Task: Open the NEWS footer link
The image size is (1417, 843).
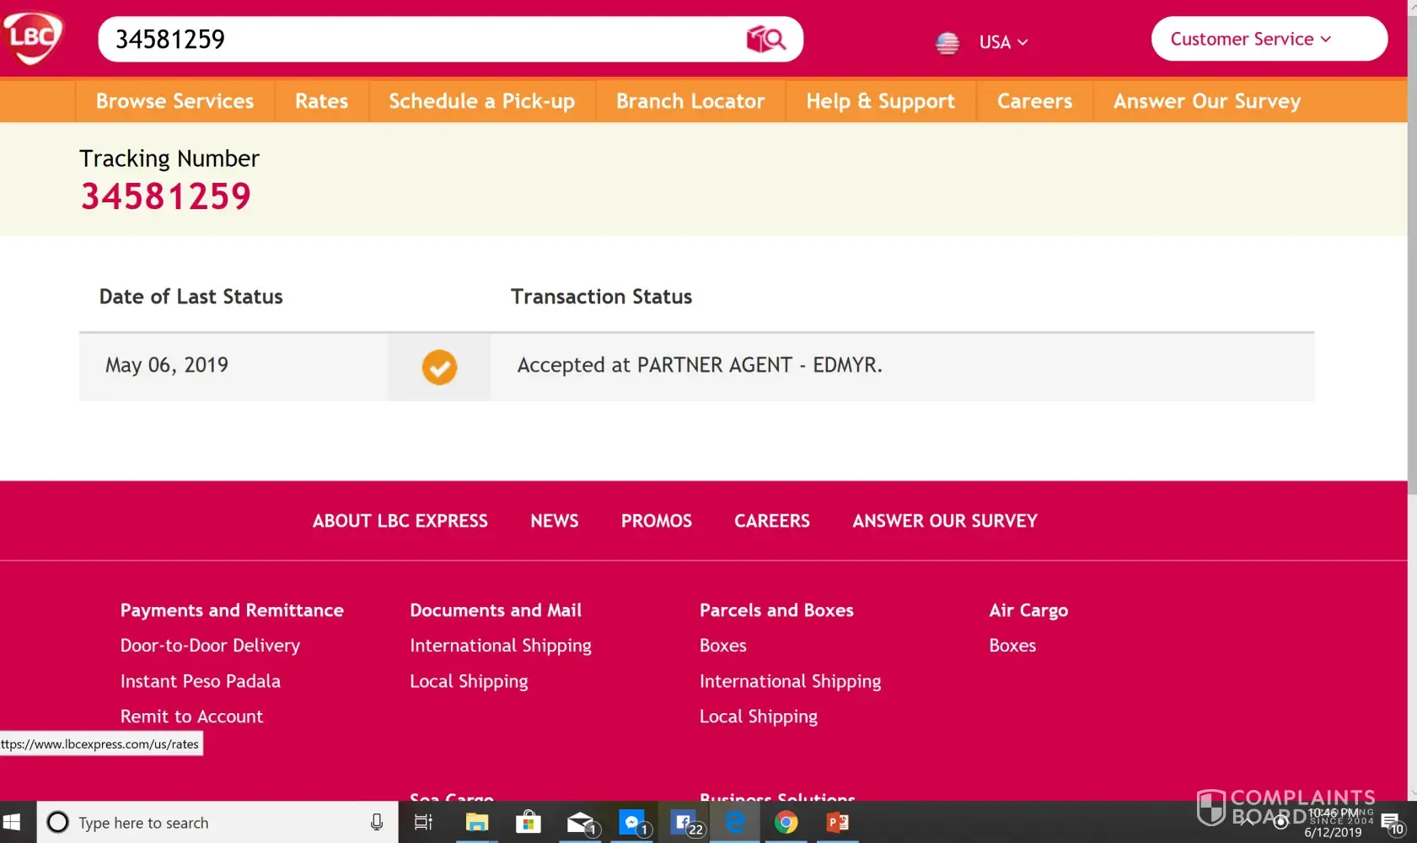Action: click(x=555, y=521)
